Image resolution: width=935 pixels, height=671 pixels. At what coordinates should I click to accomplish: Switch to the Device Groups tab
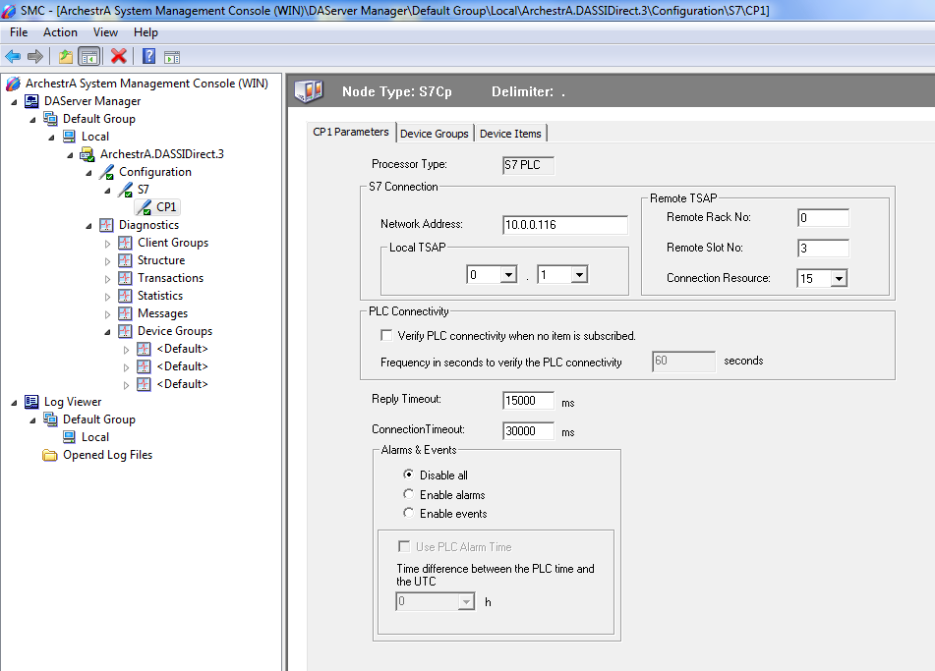434,134
